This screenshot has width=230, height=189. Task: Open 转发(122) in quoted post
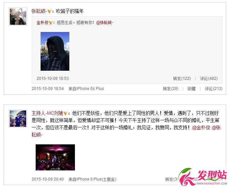[x=182, y=79]
